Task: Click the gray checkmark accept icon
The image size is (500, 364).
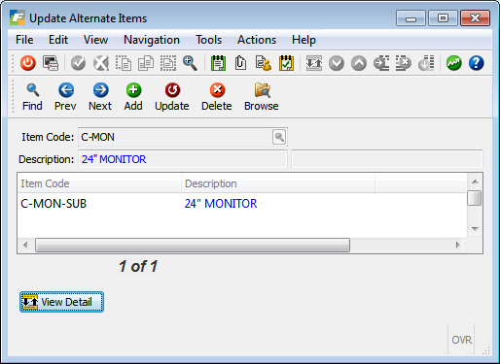Action: (78, 63)
